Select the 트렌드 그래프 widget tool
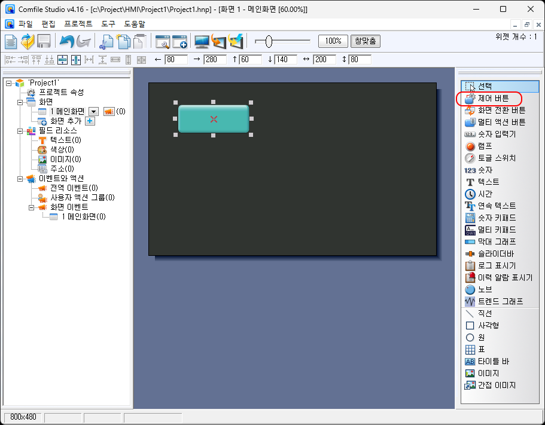This screenshot has width=545, height=425. [500, 301]
